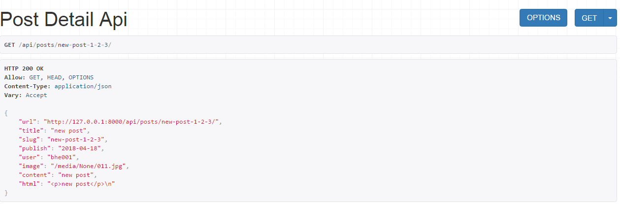
Task: Click the "title" key in JSON
Action: point(30,131)
